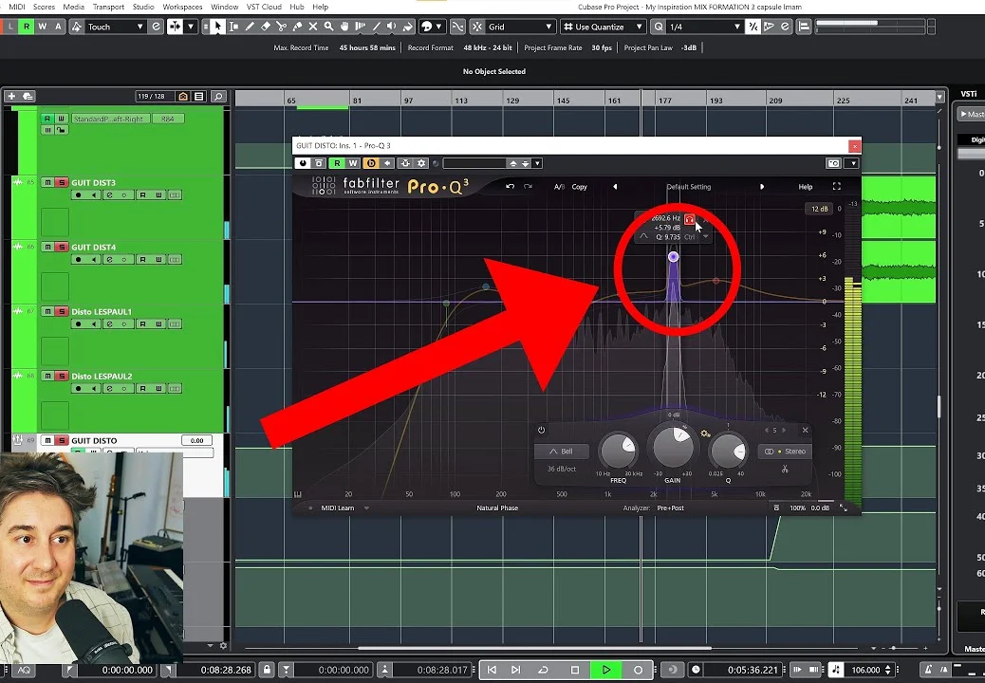Click the split band scissors icon

tap(785, 469)
